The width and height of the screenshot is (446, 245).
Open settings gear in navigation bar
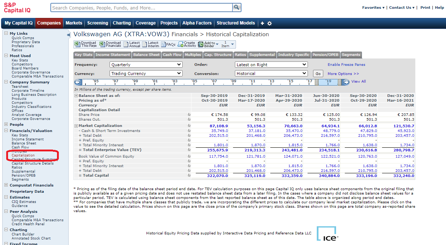pos(270,23)
